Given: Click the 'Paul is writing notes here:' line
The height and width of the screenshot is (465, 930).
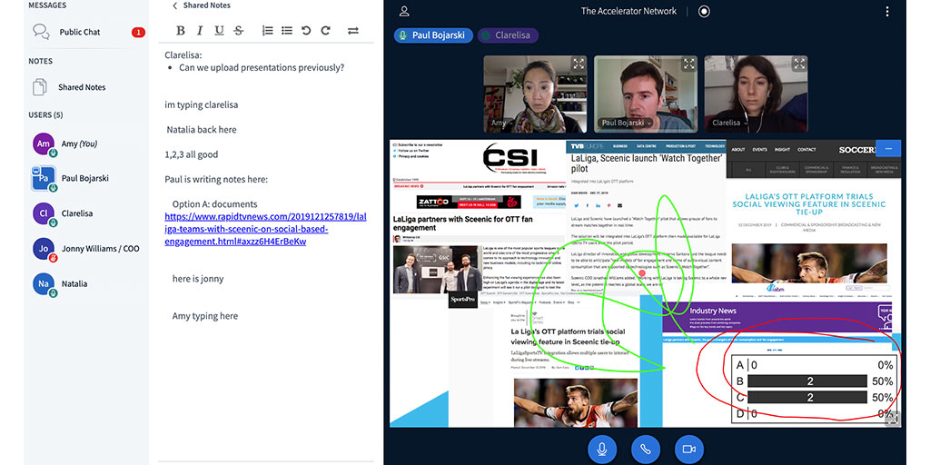Looking at the screenshot, I should click(216, 179).
